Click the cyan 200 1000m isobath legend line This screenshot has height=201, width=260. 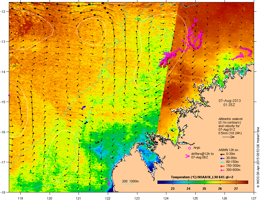point(128,184)
